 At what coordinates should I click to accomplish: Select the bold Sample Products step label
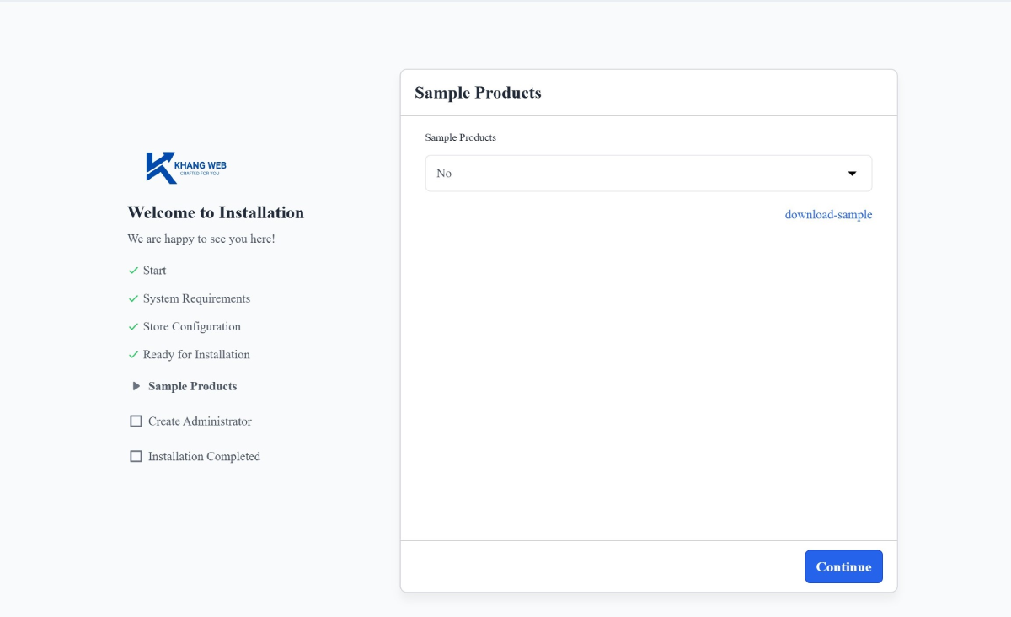tap(192, 386)
